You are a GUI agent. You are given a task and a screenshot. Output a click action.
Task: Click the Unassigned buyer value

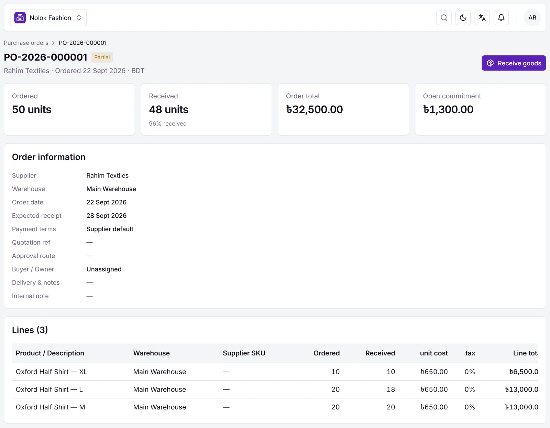pos(104,269)
